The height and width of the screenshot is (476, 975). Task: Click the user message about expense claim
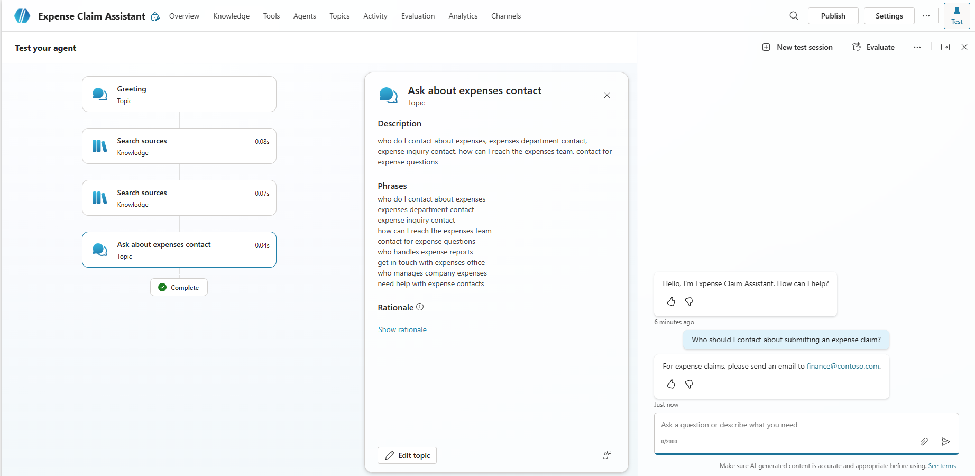(x=786, y=340)
